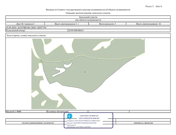Click the "ДОКУМЕНТ ПОДПИСАН" stamp text
176x135 pixels.
pyautogui.click(x=89, y=116)
